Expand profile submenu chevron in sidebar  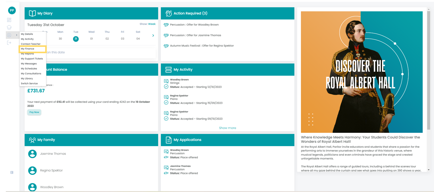click(x=17, y=35)
